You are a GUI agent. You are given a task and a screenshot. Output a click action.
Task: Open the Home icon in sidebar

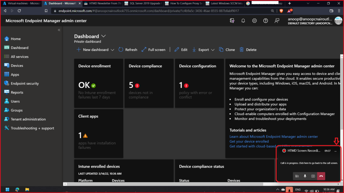pos(7,39)
